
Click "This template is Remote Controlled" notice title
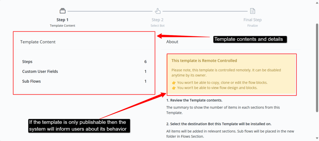coord(204,61)
